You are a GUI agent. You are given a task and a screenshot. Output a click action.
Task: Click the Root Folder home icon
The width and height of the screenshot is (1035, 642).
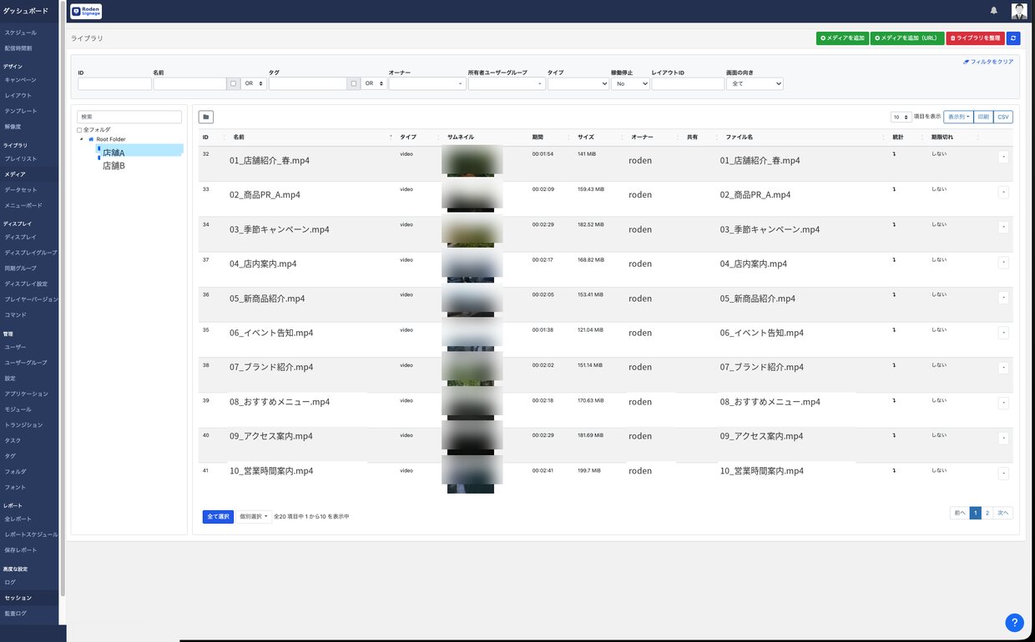[91, 139]
